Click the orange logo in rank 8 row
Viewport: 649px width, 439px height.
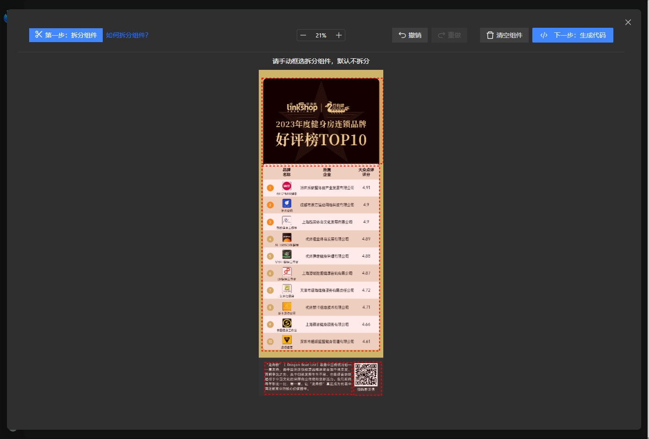tap(287, 306)
